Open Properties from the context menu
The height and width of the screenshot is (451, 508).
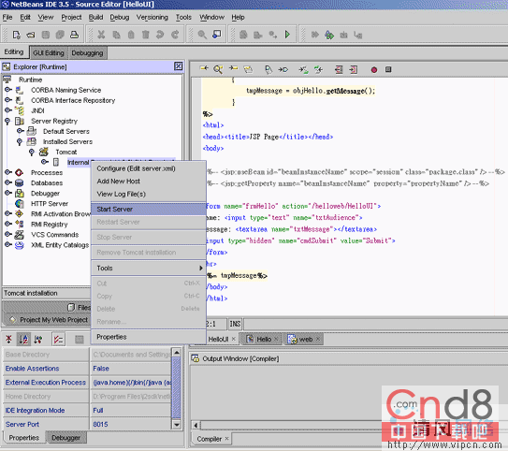pos(149,337)
